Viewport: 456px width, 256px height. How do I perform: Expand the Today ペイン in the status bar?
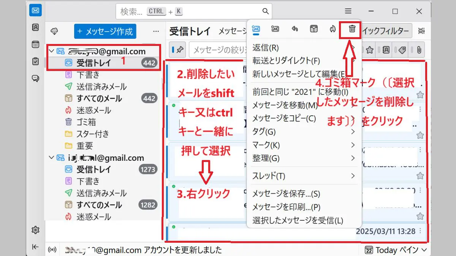[x=396, y=250]
